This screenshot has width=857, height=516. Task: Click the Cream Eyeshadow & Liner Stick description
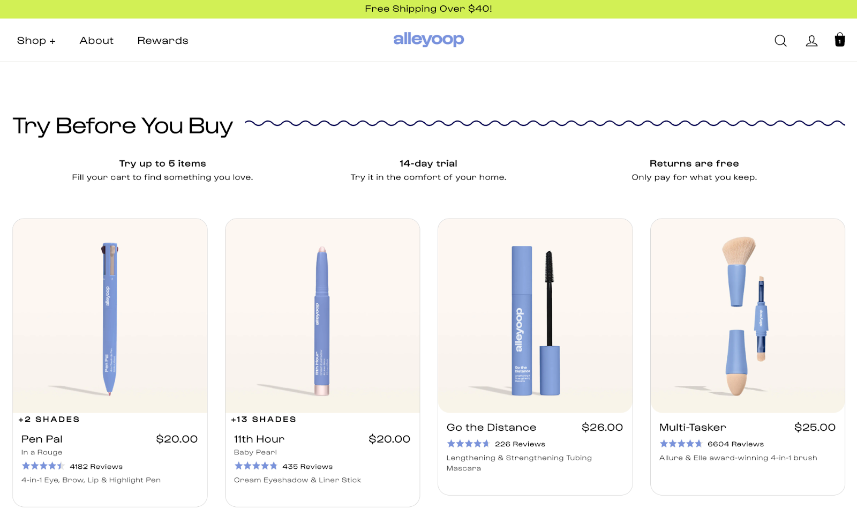tap(298, 480)
